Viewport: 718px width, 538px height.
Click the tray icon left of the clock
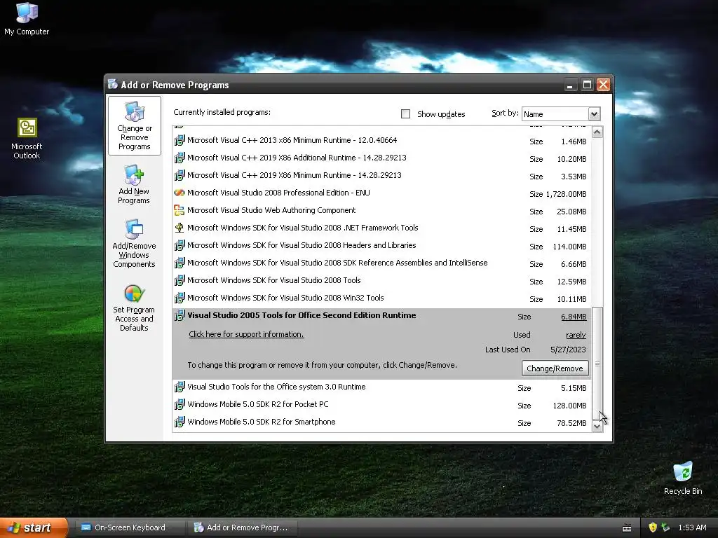click(x=665, y=527)
